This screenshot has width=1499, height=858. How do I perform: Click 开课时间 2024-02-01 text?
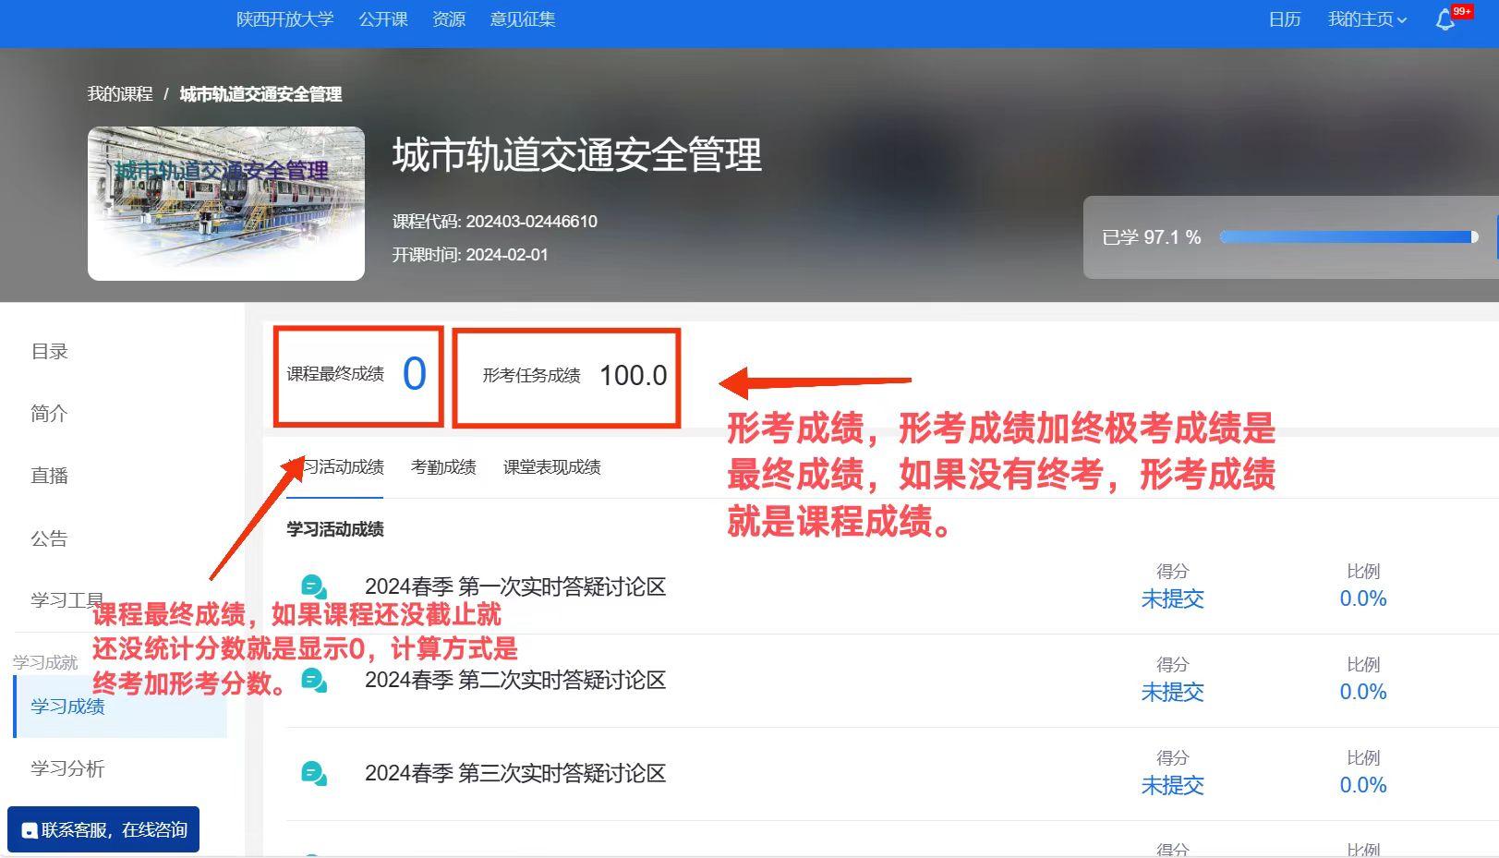point(470,255)
